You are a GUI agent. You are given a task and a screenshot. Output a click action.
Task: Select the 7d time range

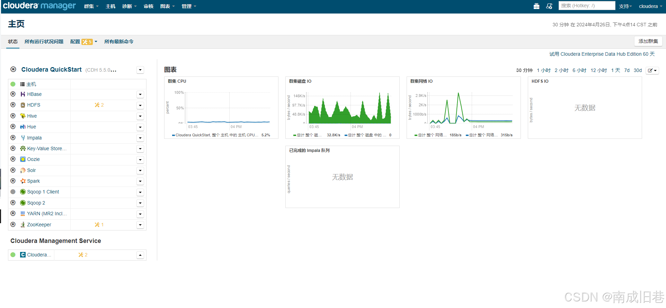(x=627, y=70)
